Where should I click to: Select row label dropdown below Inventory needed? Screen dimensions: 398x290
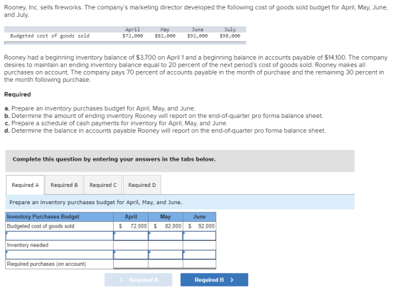pyautogui.click(x=60, y=254)
